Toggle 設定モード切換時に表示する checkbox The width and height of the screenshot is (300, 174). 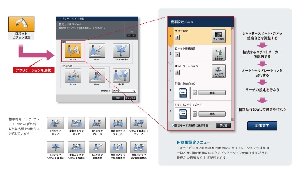point(173,125)
